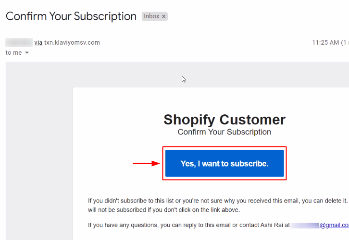
Task: Click 'Confirm Your Subscription' subheading in email body
Action: pyautogui.click(x=224, y=132)
